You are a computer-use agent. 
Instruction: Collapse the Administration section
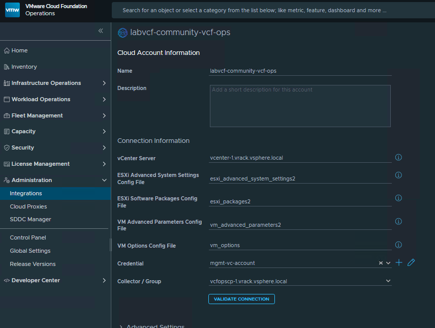point(104,180)
